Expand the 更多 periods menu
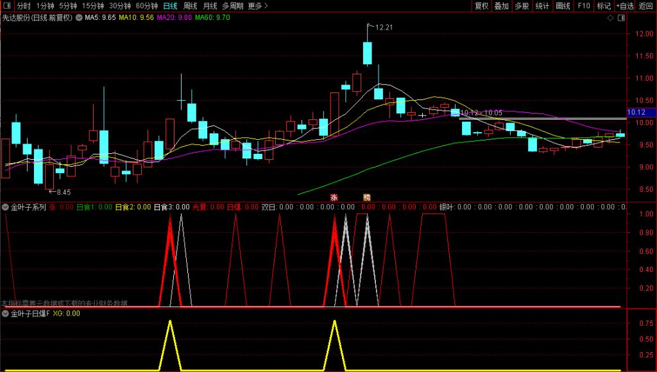This screenshot has width=657, height=372. click(258, 6)
